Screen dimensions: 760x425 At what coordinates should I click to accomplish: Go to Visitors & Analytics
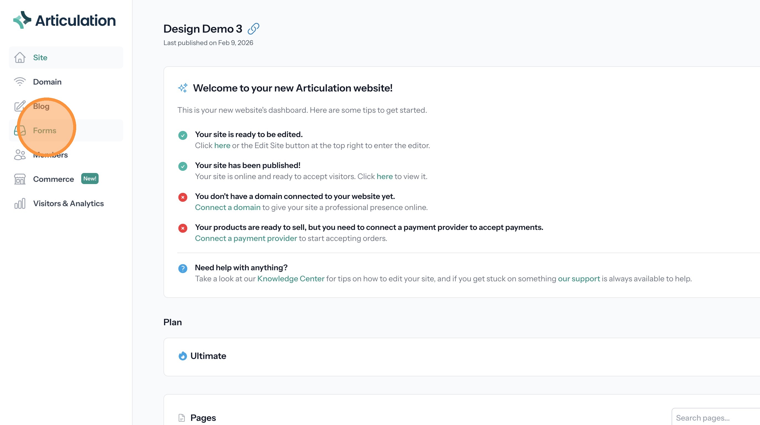[68, 204]
